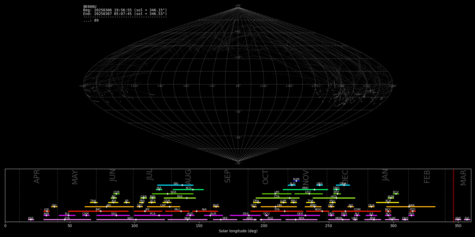Click the NTA shower label
Image resolution: width=475 pixels, height=237 pixels.
301,218
